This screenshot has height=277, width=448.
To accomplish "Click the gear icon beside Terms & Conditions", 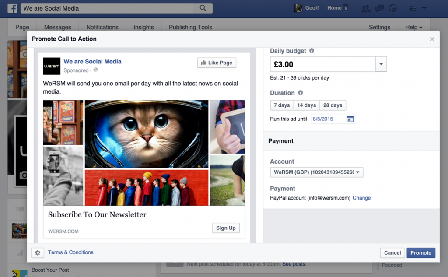I will coord(38,253).
